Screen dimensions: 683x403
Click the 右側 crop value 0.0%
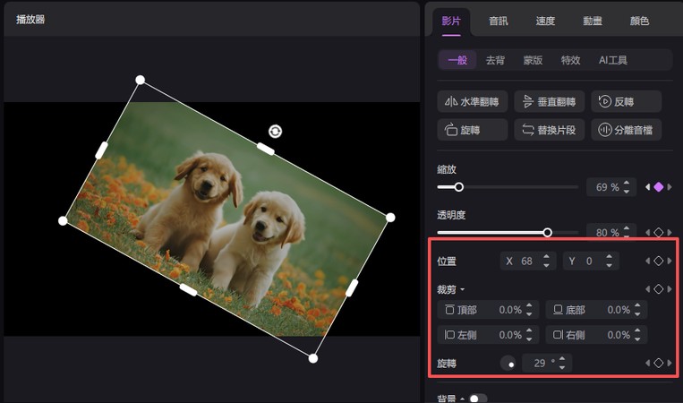pos(619,335)
